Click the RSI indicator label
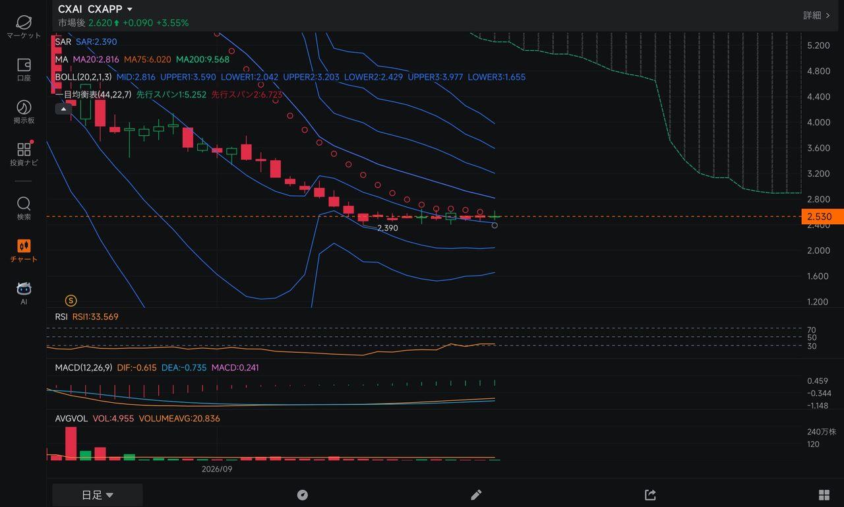 pos(61,316)
